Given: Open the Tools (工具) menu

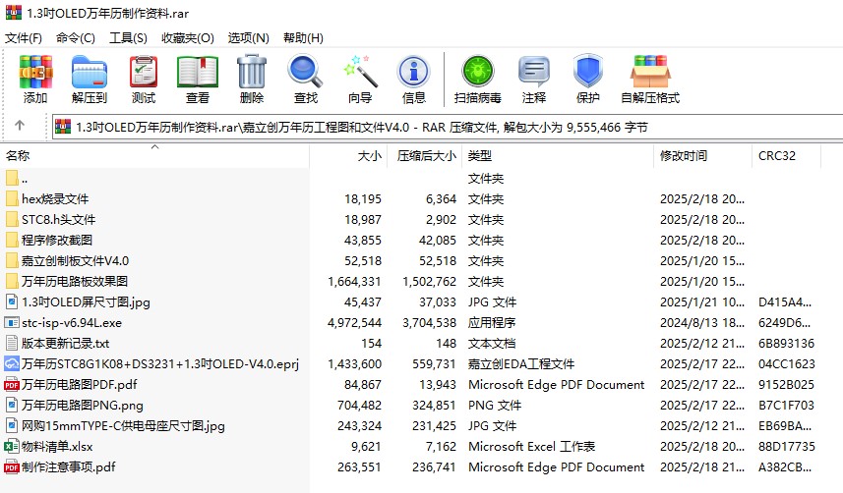Looking at the screenshot, I should click(128, 38).
